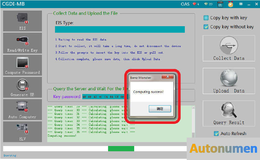Click the gold medal icon in title bar
This screenshot has width=260, height=160.
point(230,4)
